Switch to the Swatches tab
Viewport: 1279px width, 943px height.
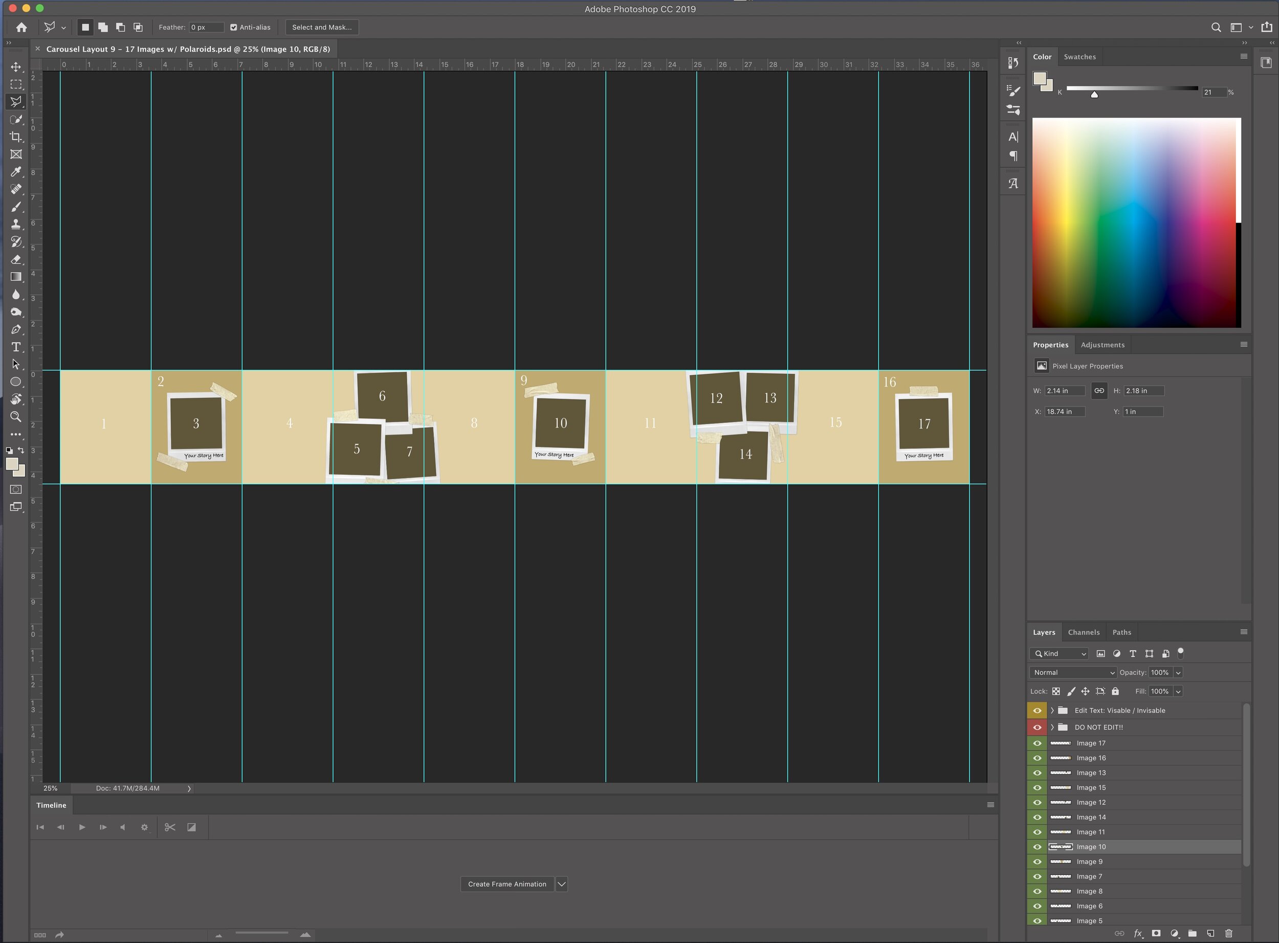1079,57
